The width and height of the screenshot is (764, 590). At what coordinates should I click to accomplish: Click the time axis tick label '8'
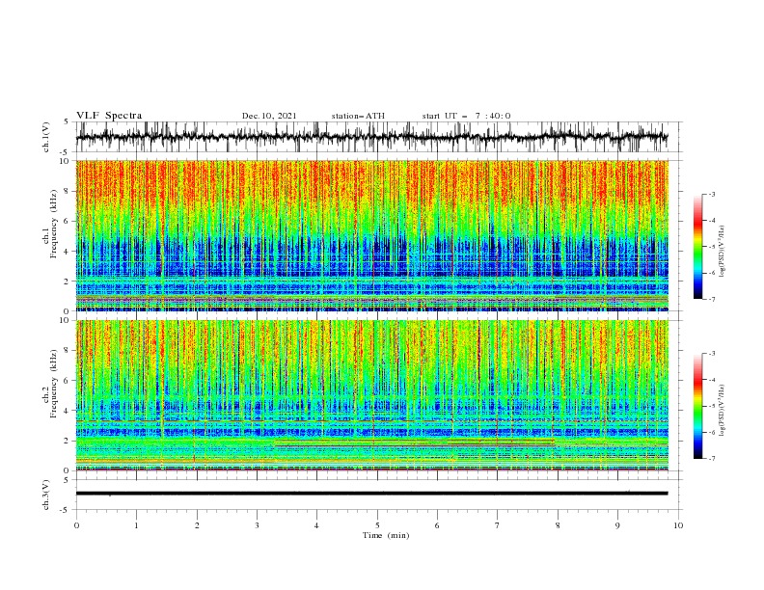tap(558, 525)
